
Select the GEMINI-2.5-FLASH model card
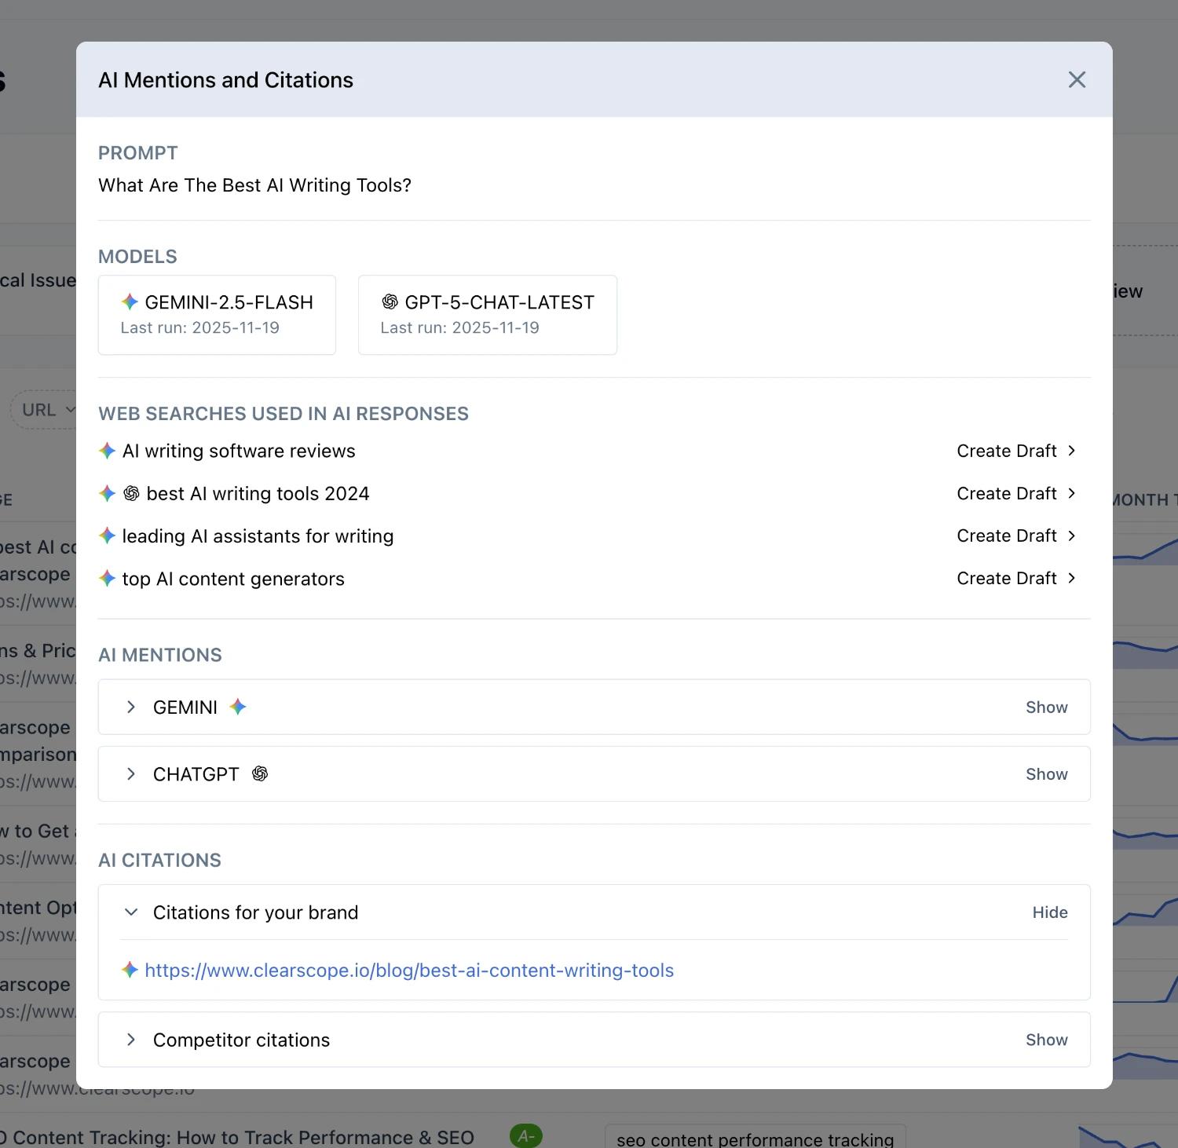click(x=217, y=315)
